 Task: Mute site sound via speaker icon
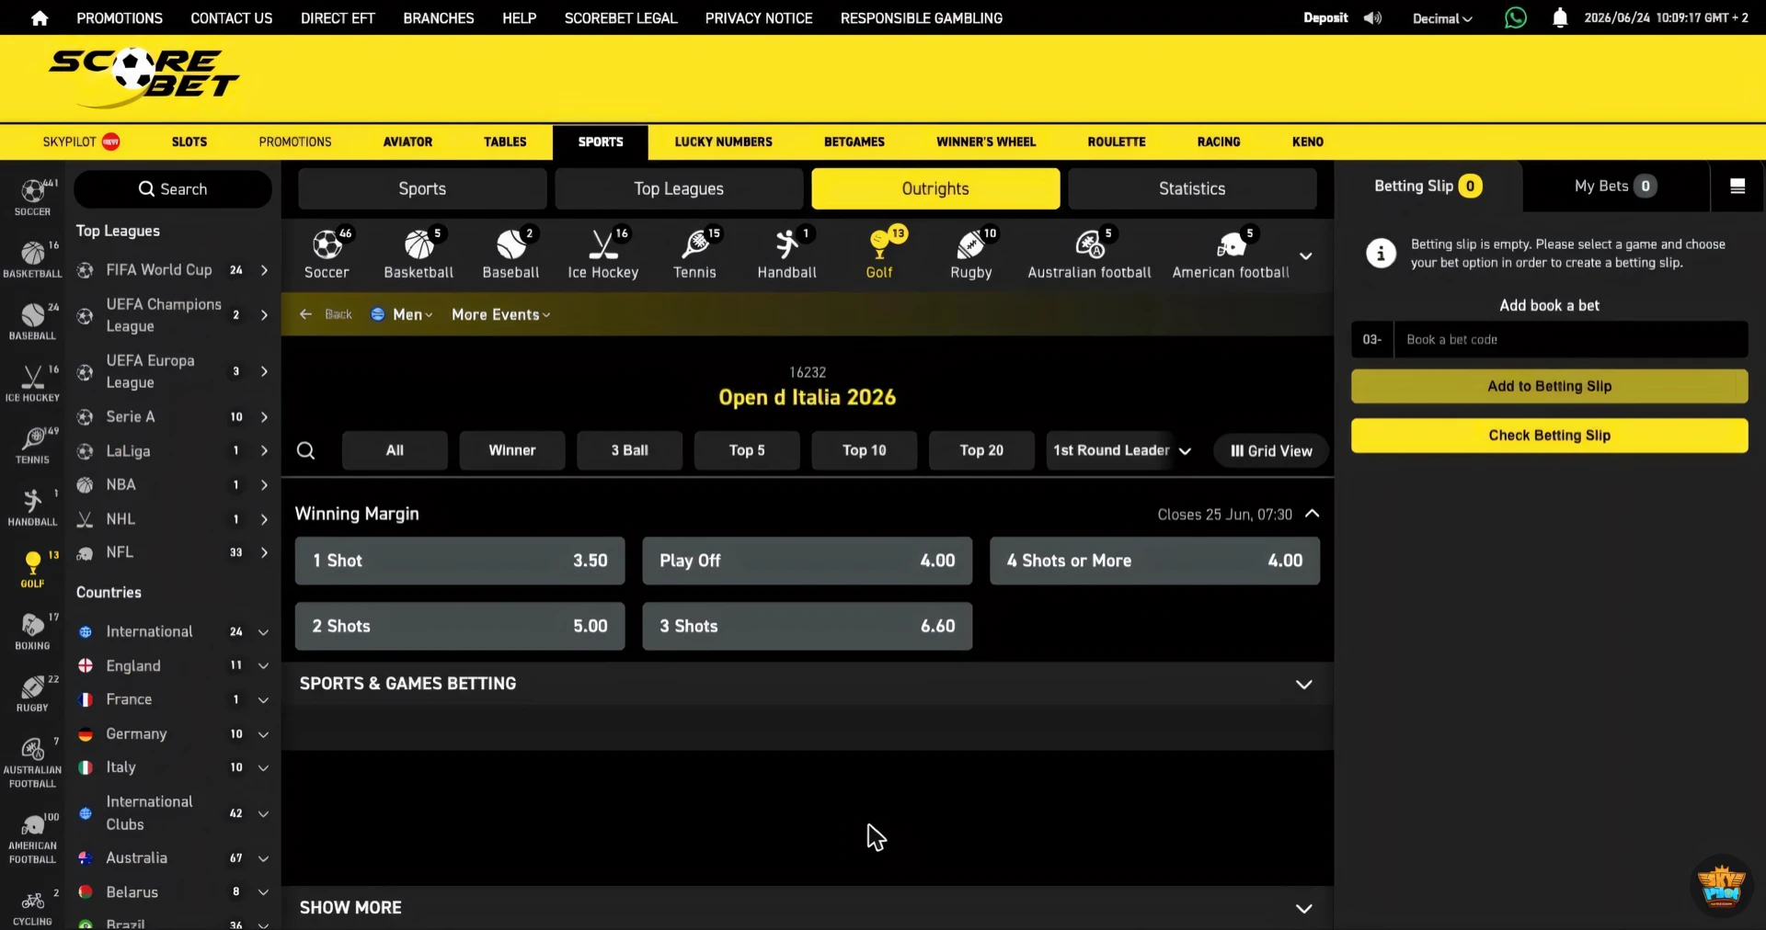[1372, 18]
